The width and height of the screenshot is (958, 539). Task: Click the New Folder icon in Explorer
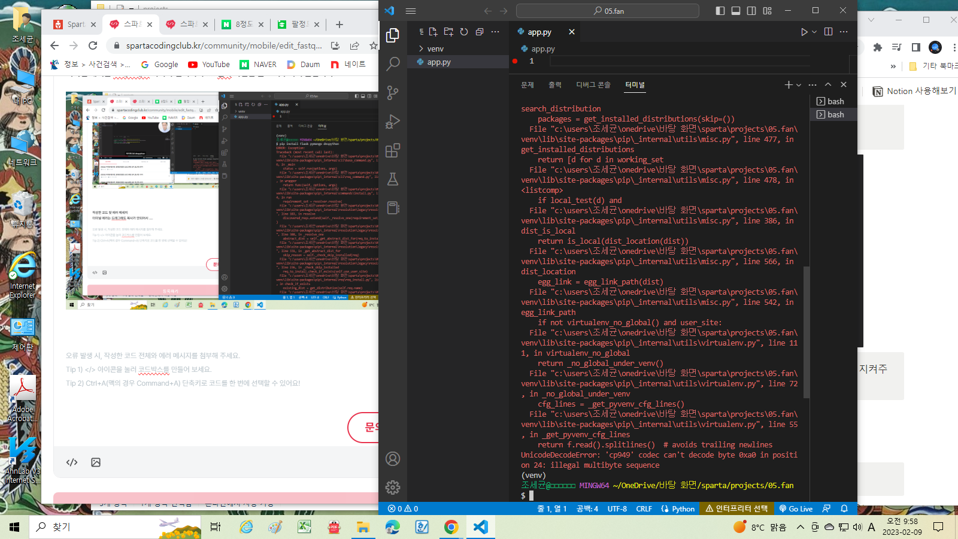click(448, 32)
